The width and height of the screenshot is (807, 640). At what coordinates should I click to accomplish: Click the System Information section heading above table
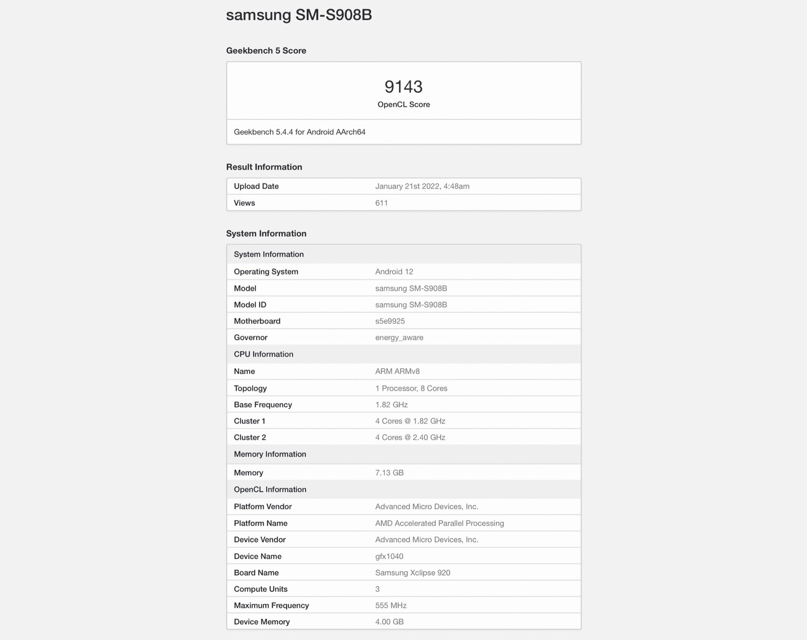266,234
